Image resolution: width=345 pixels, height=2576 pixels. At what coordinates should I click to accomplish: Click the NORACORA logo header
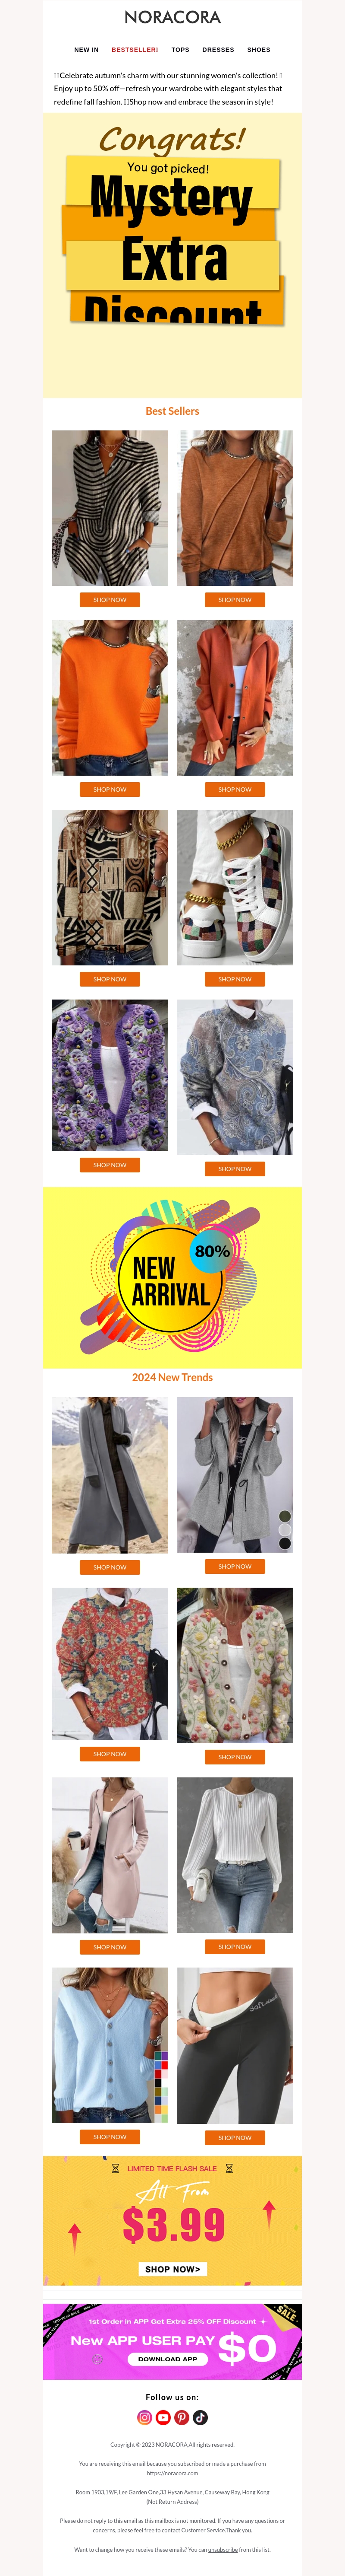[172, 17]
